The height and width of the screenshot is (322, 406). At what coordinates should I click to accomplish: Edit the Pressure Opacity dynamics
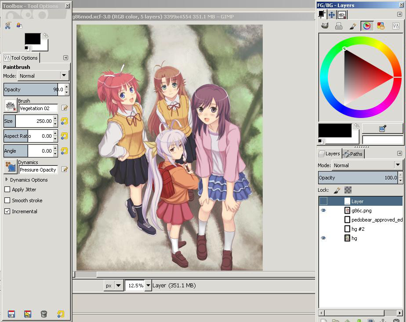point(65,169)
